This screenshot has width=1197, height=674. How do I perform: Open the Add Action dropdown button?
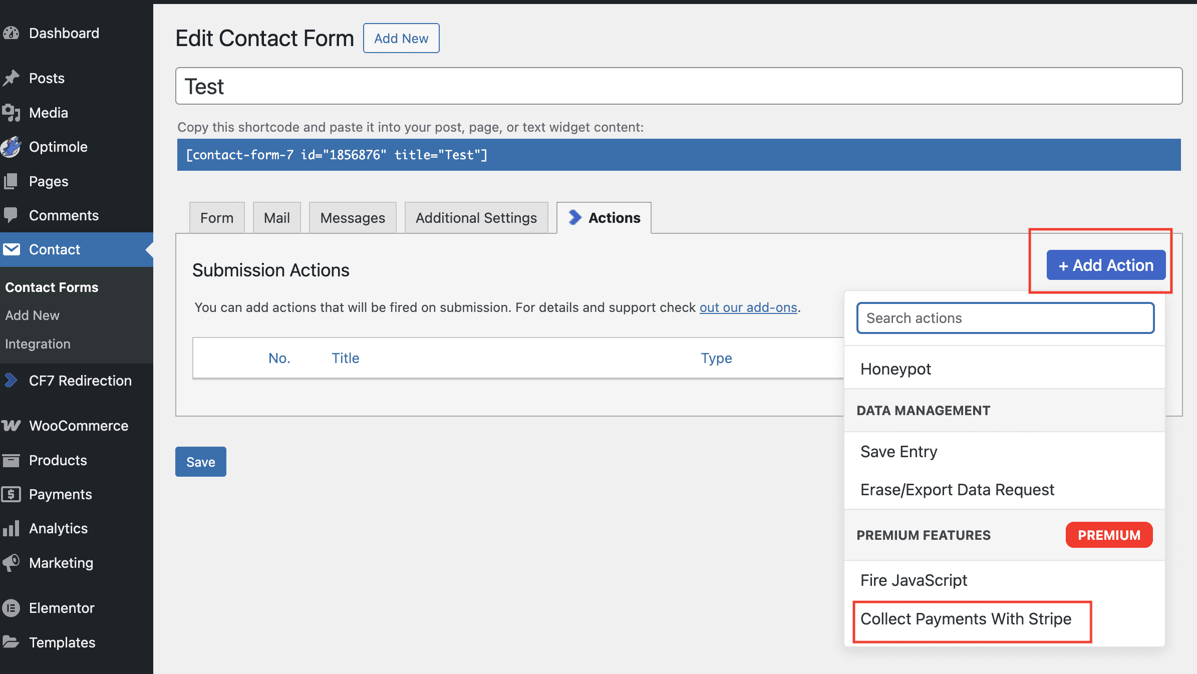coord(1106,265)
